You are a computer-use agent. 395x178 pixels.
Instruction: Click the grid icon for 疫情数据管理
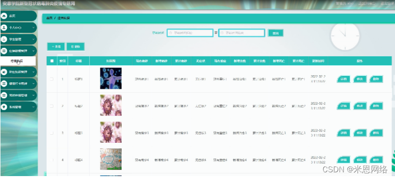[4, 51]
